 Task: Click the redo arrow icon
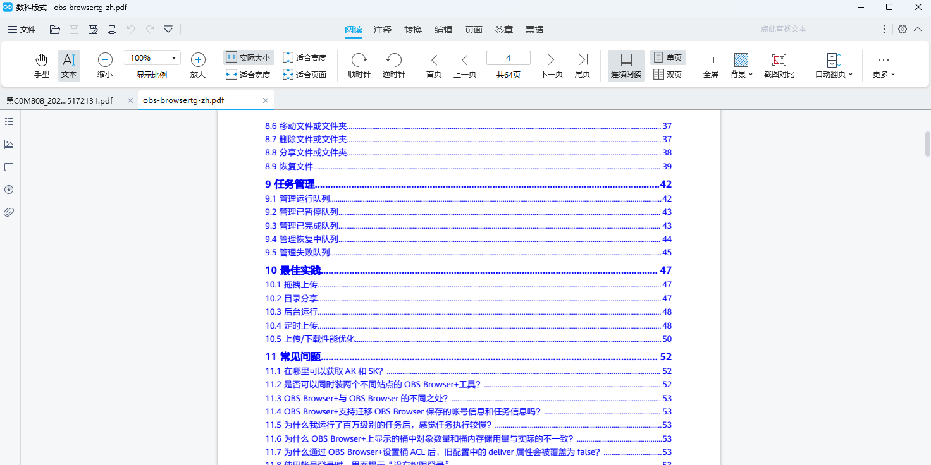[x=150, y=30]
